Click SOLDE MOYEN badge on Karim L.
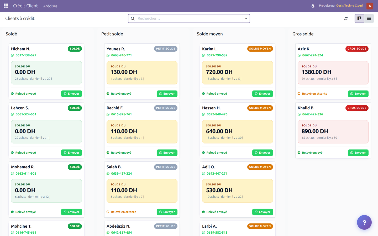The height and width of the screenshot is (236, 378). pyautogui.click(x=260, y=49)
